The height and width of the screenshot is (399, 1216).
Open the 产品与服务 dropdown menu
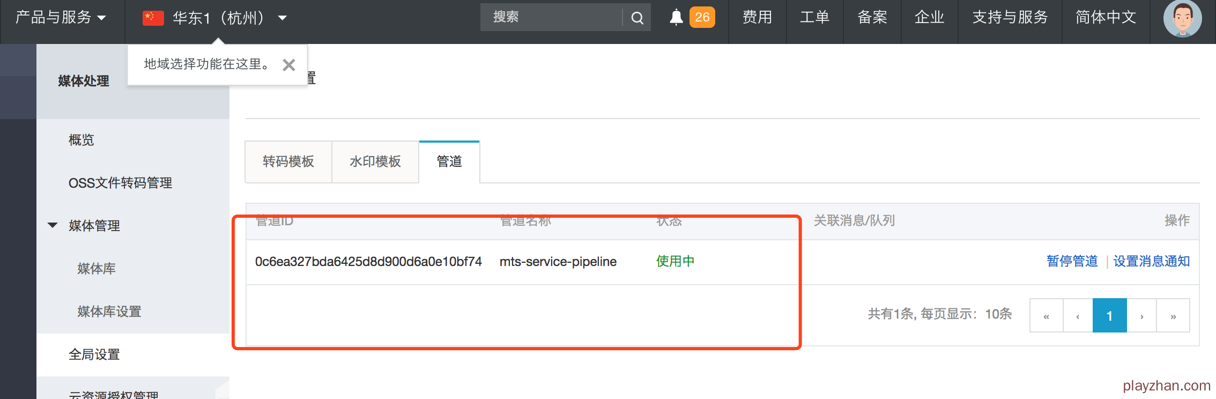point(61,18)
